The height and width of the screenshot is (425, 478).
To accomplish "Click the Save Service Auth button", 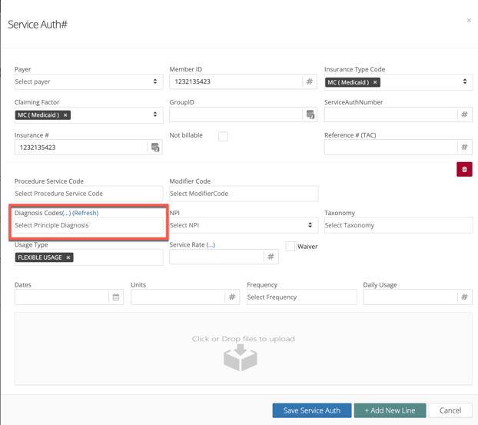I will pyautogui.click(x=311, y=410).
